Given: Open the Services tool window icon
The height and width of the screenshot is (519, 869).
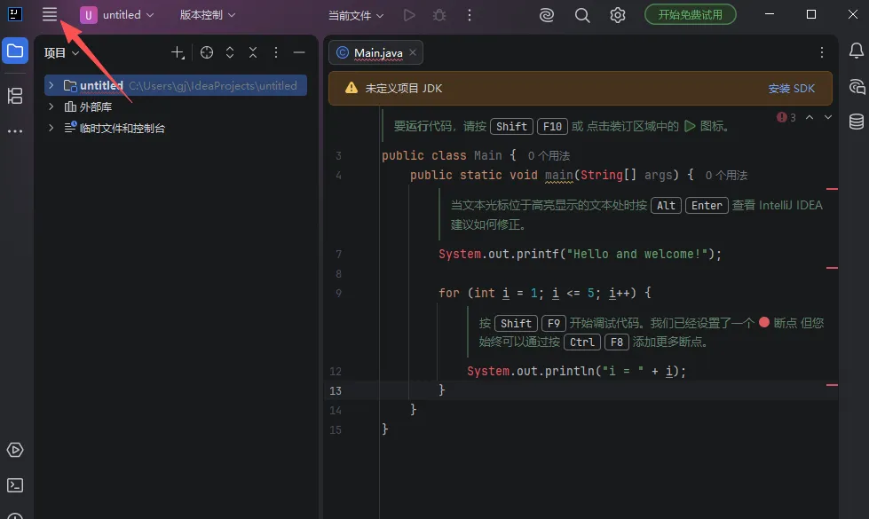Looking at the screenshot, I should 15,450.
